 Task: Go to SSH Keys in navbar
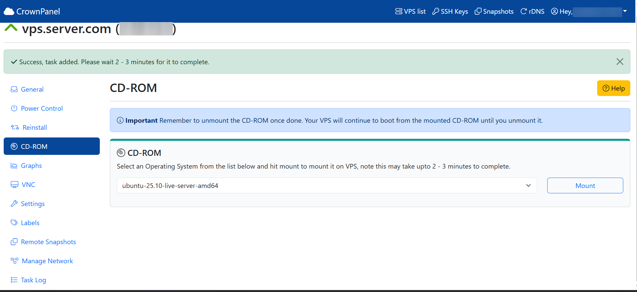(x=450, y=11)
